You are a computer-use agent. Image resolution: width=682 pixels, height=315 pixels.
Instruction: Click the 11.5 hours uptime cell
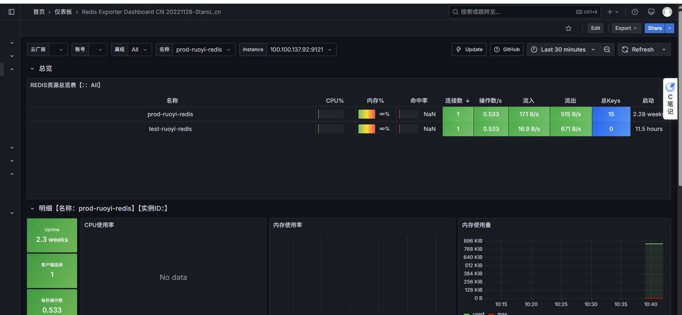coord(648,129)
